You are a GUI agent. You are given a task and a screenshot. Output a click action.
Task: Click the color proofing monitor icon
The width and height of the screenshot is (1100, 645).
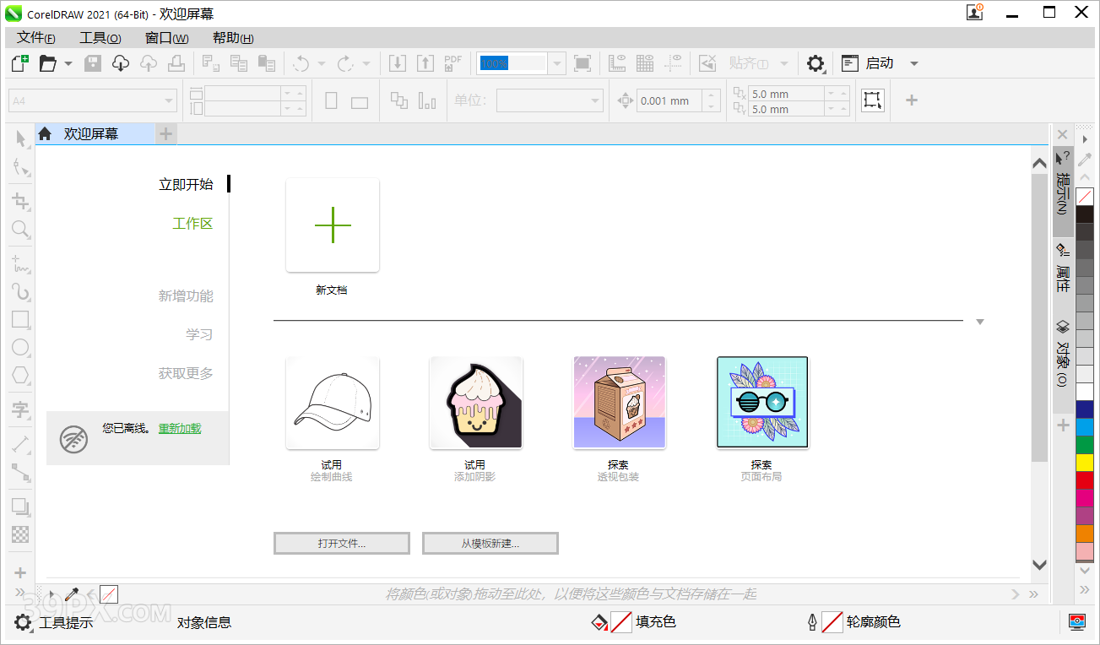point(1076,622)
